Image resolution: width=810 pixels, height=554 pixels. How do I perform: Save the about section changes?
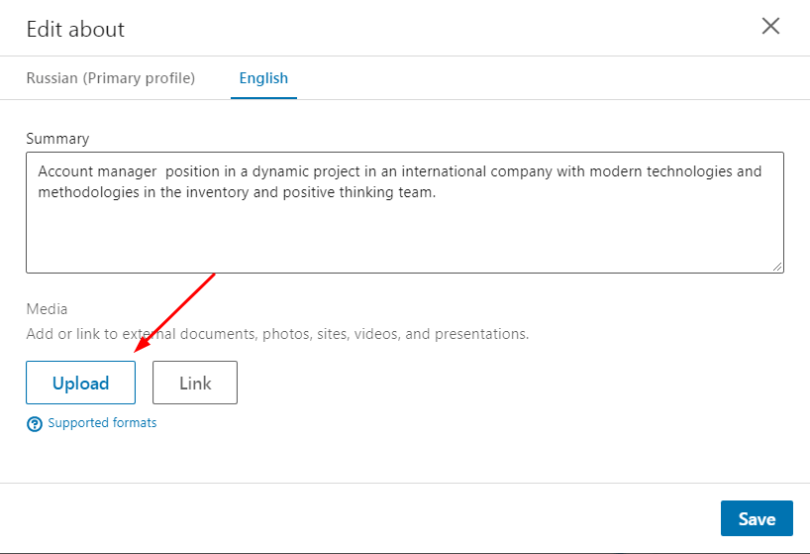click(x=757, y=518)
